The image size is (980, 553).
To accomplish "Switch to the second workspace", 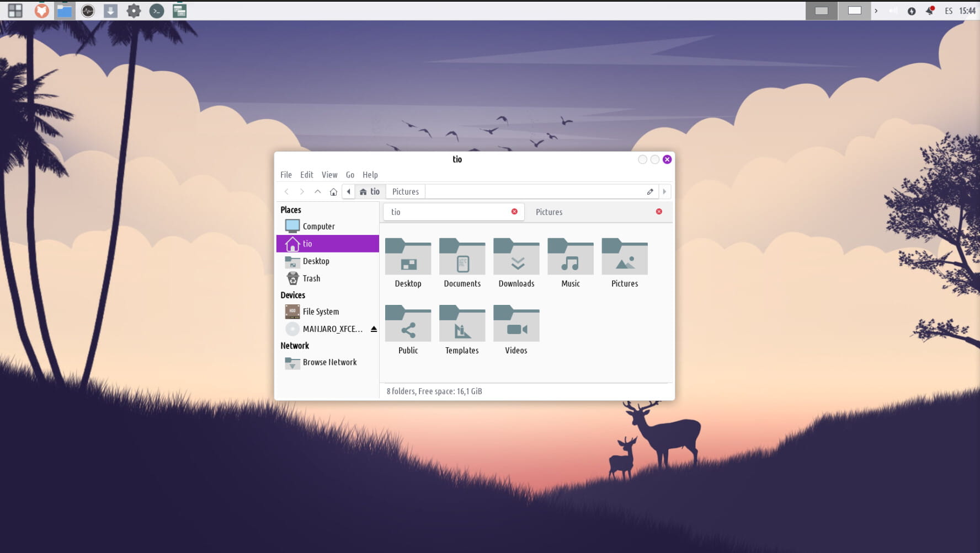I will coord(854,10).
